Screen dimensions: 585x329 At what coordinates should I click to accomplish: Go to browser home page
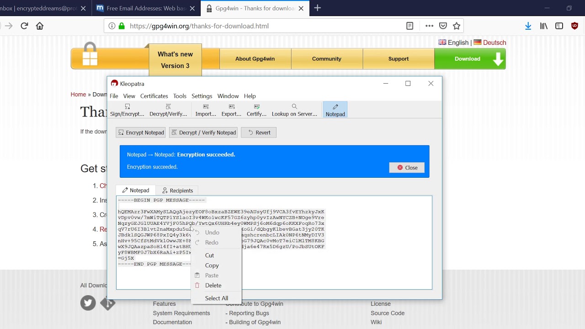pyautogui.click(x=40, y=26)
